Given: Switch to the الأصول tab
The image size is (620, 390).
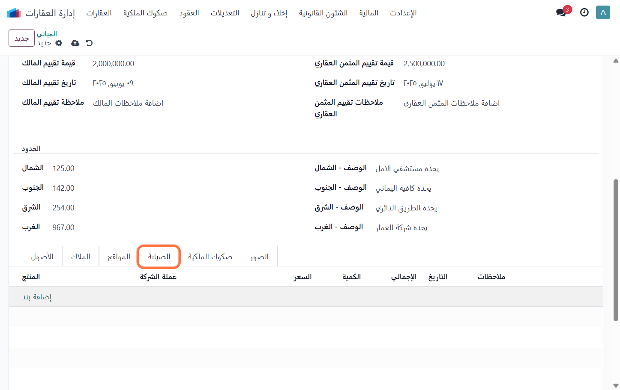Looking at the screenshot, I should click(x=42, y=257).
